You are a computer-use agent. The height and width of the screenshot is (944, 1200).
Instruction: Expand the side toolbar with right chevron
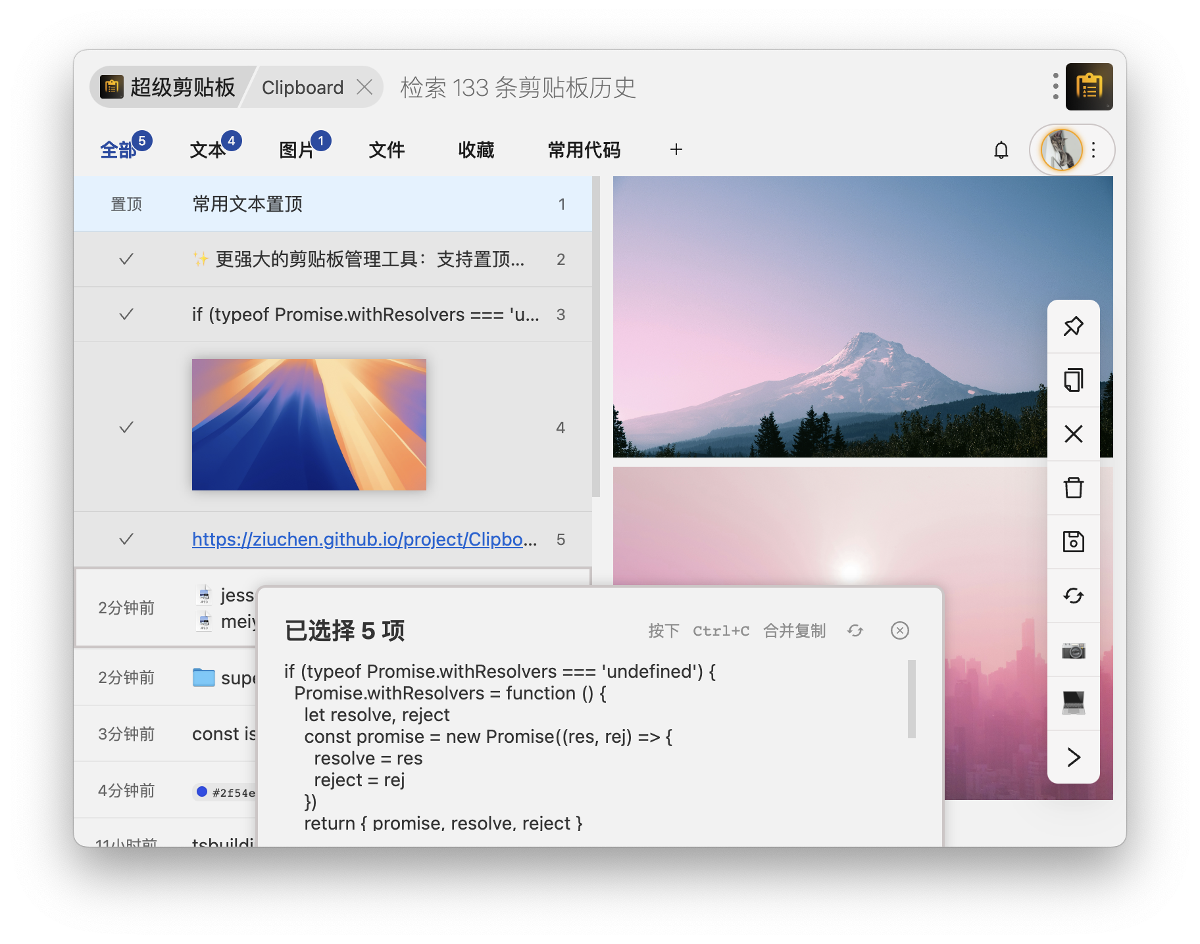point(1073,757)
